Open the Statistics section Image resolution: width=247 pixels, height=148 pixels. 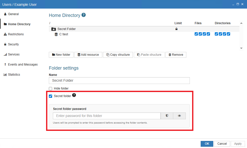pos(14,75)
